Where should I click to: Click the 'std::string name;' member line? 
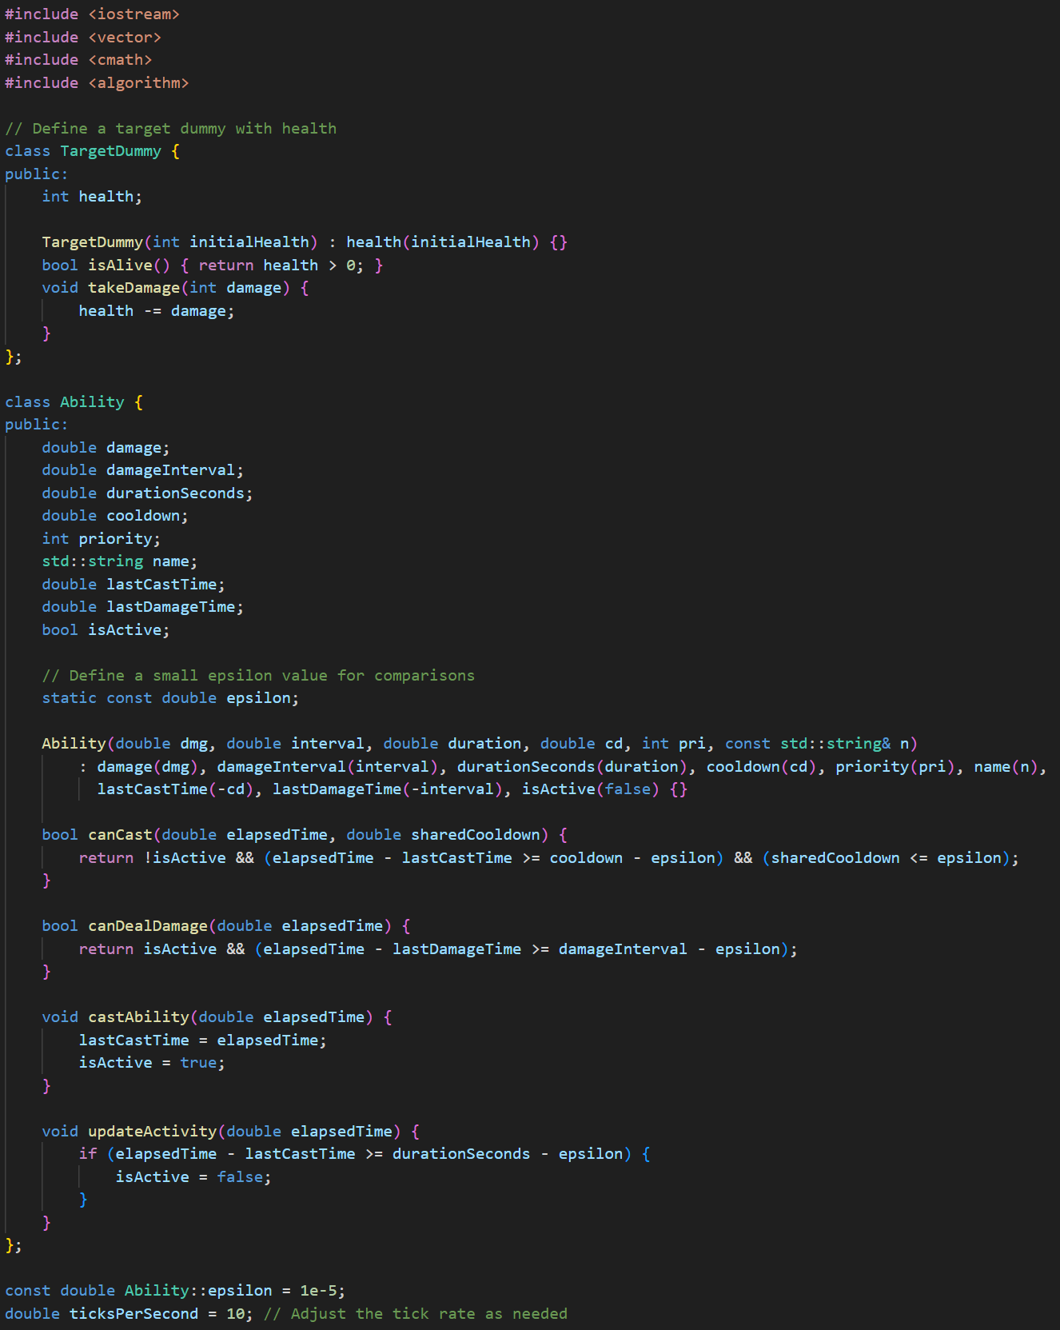[119, 561]
